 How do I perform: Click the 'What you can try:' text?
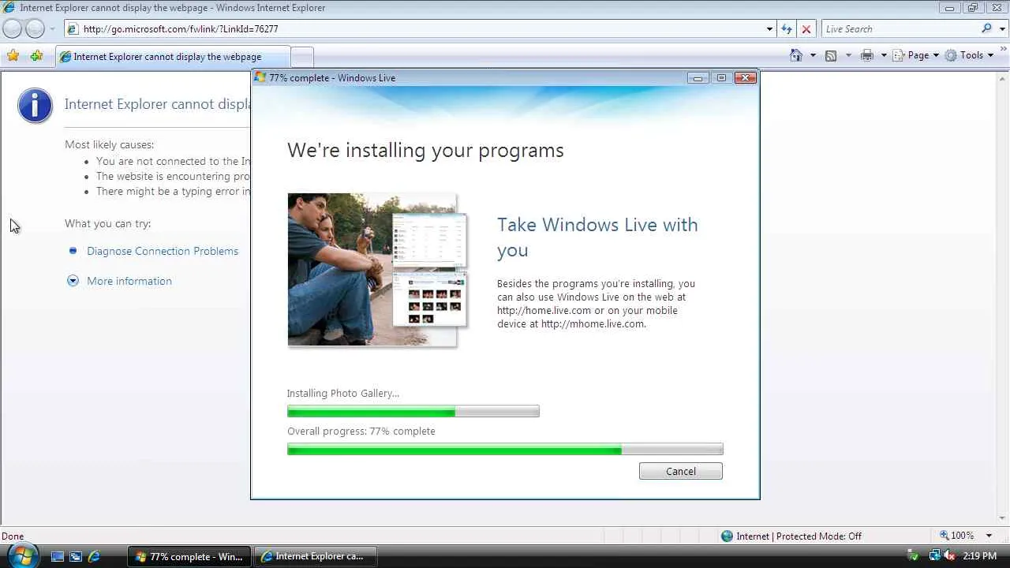(x=108, y=224)
